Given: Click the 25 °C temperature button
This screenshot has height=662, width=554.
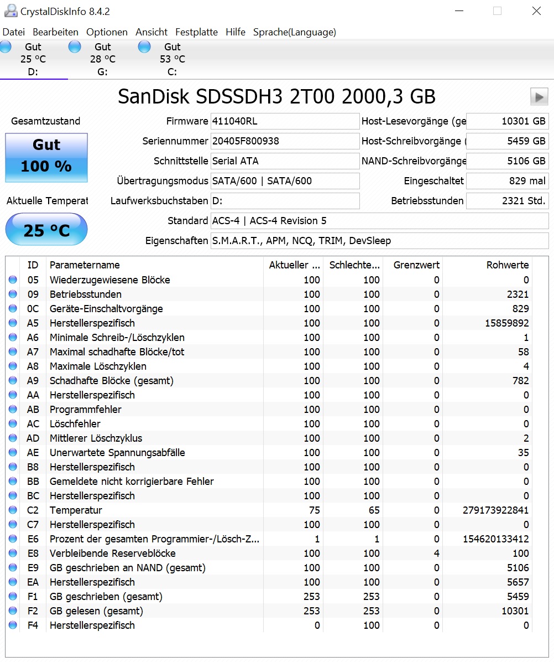Looking at the screenshot, I should pyautogui.click(x=46, y=229).
